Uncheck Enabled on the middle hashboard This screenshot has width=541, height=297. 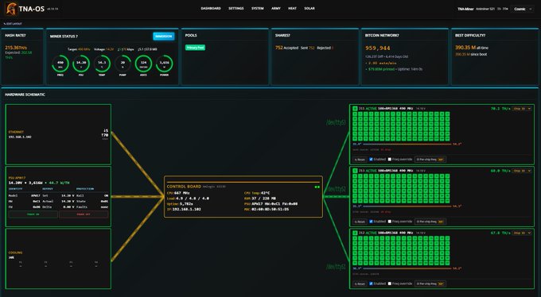pos(372,222)
